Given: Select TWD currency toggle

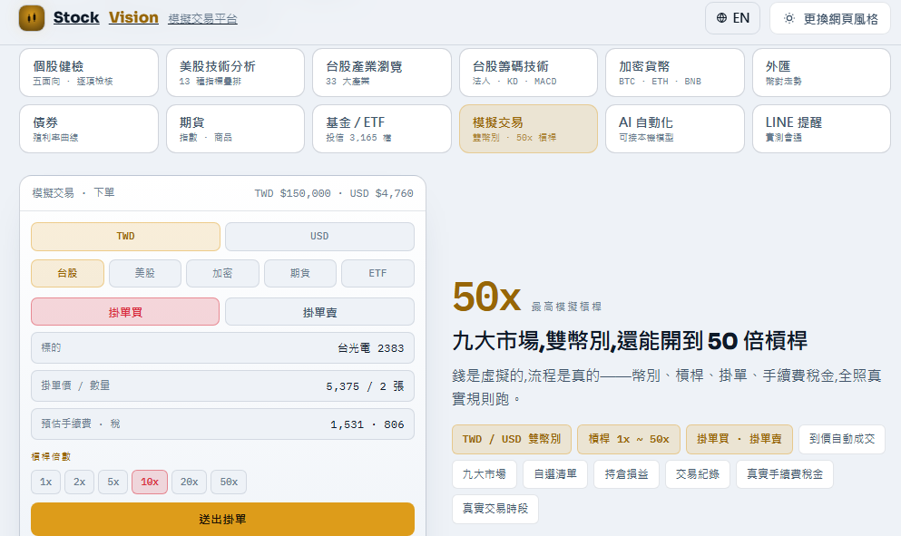Looking at the screenshot, I should [125, 237].
